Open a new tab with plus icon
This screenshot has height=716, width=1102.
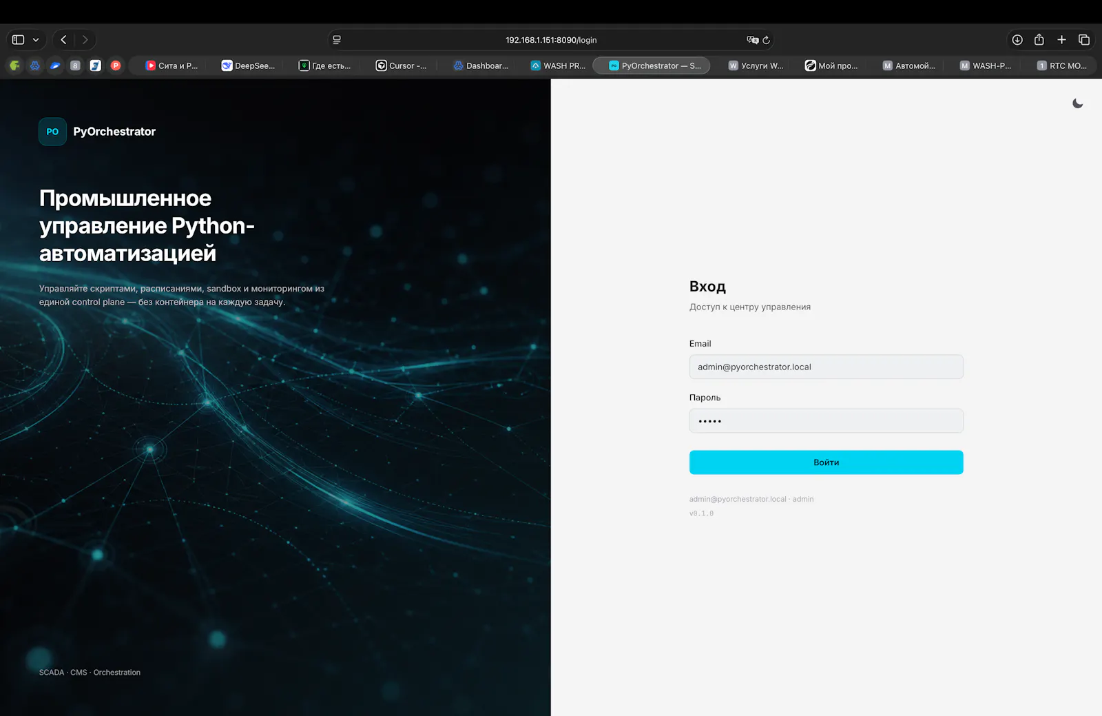pyautogui.click(x=1061, y=40)
